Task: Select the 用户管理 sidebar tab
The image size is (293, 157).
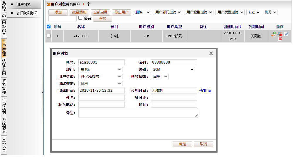Action: 4,48
